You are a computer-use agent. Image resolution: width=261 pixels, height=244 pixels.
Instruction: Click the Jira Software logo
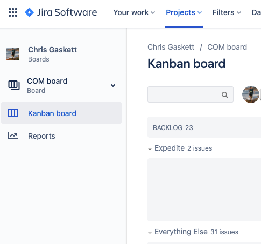point(61,12)
